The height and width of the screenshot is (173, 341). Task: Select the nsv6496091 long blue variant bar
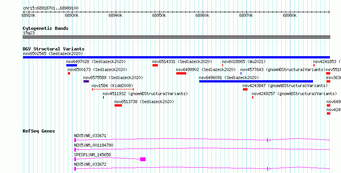tap(256, 81)
